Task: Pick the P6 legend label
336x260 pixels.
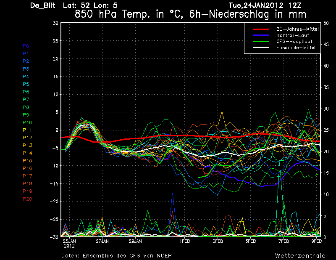Action: tap(26, 92)
